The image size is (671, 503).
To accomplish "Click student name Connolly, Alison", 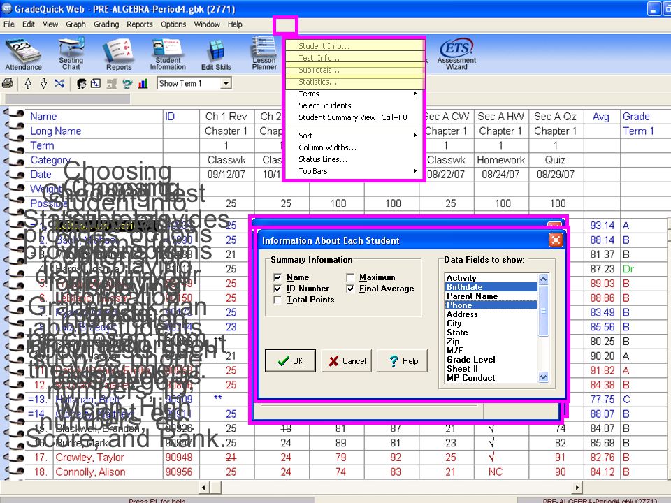I will pyautogui.click(x=90, y=472).
